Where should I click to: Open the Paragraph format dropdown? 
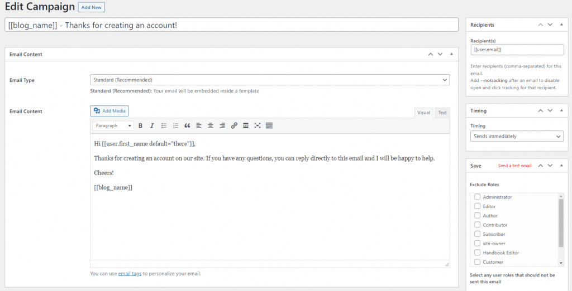113,125
